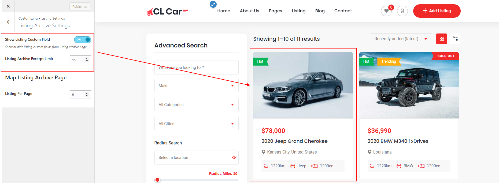Open the BMW M340 listing image
The image size is (499, 183).
(409, 85)
